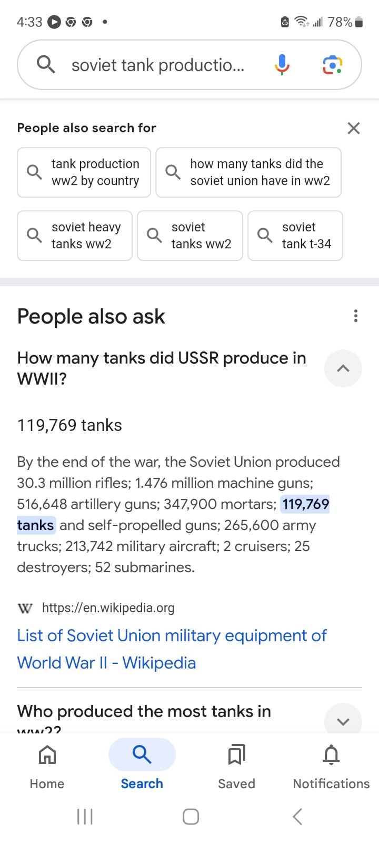Image resolution: width=379 pixels, height=843 pixels.
Task: Search soviet heavy tanks ww2 suggestion
Action: coord(75,236)
